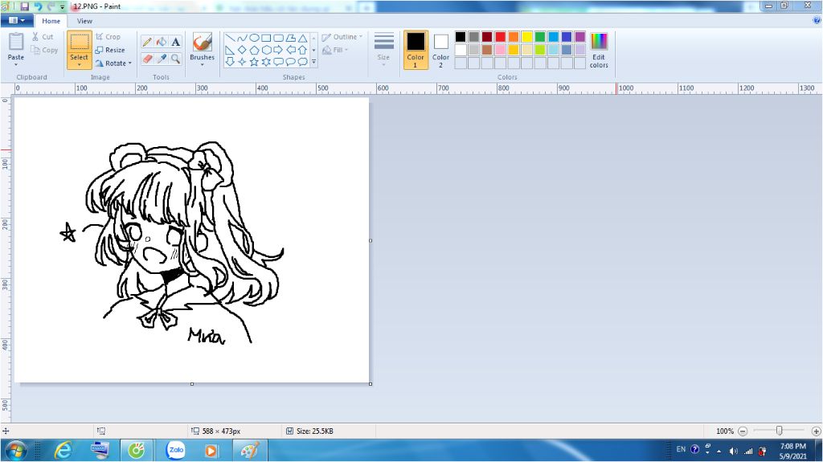Click the zoom out minus button
This screenshot has height=462, width=823.
[x=743, y=431]
